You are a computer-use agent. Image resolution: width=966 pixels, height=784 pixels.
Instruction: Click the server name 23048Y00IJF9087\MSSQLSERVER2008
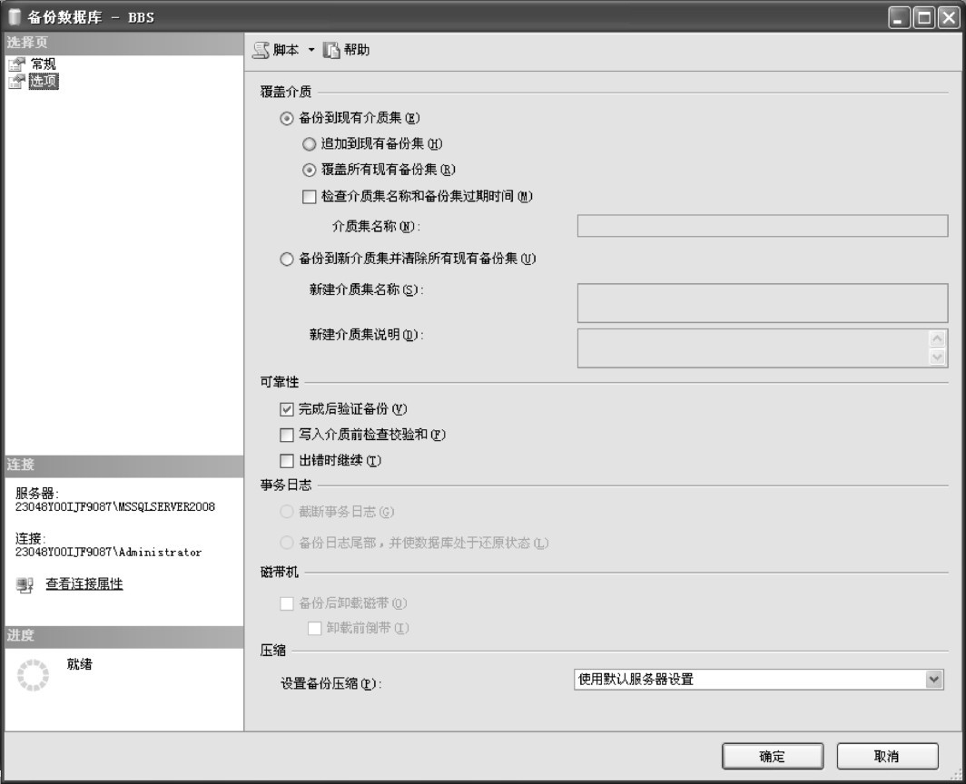click(115, 507)
